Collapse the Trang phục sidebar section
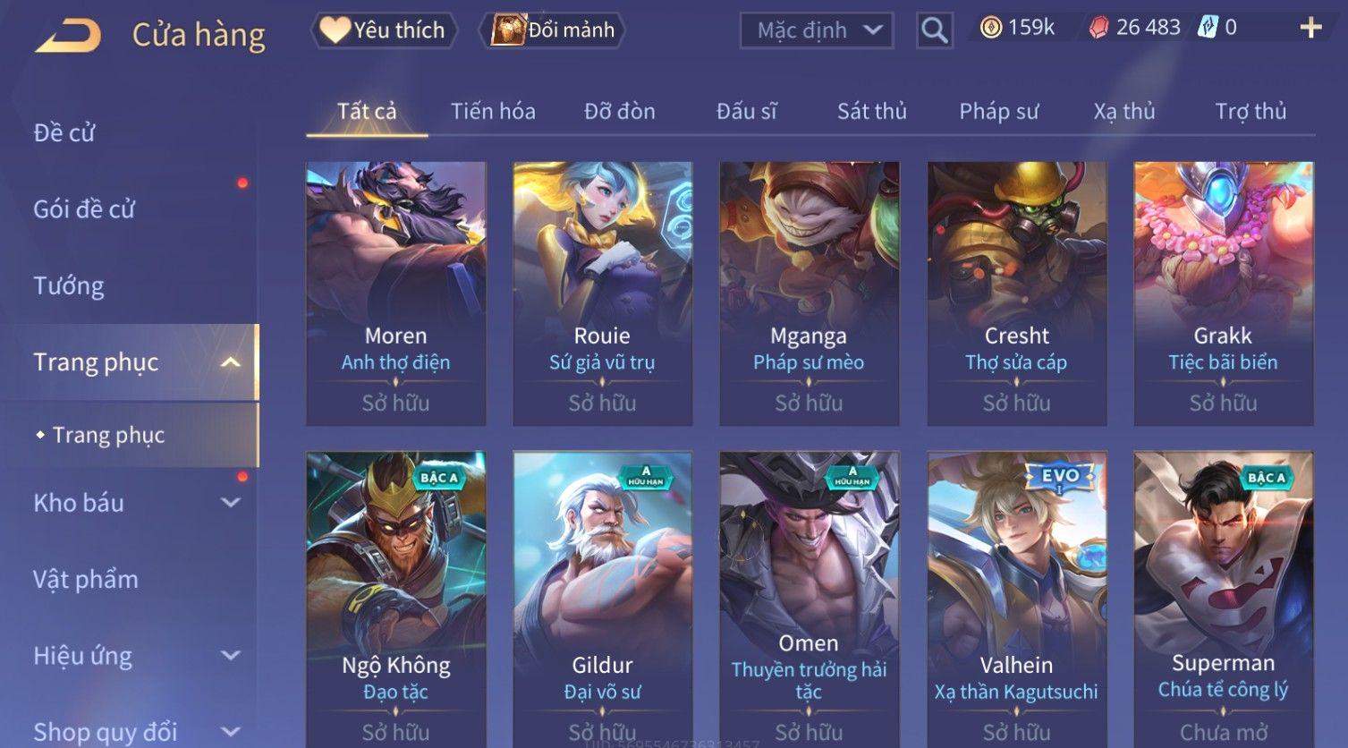Screen dimensions: 1348x748 231,362
